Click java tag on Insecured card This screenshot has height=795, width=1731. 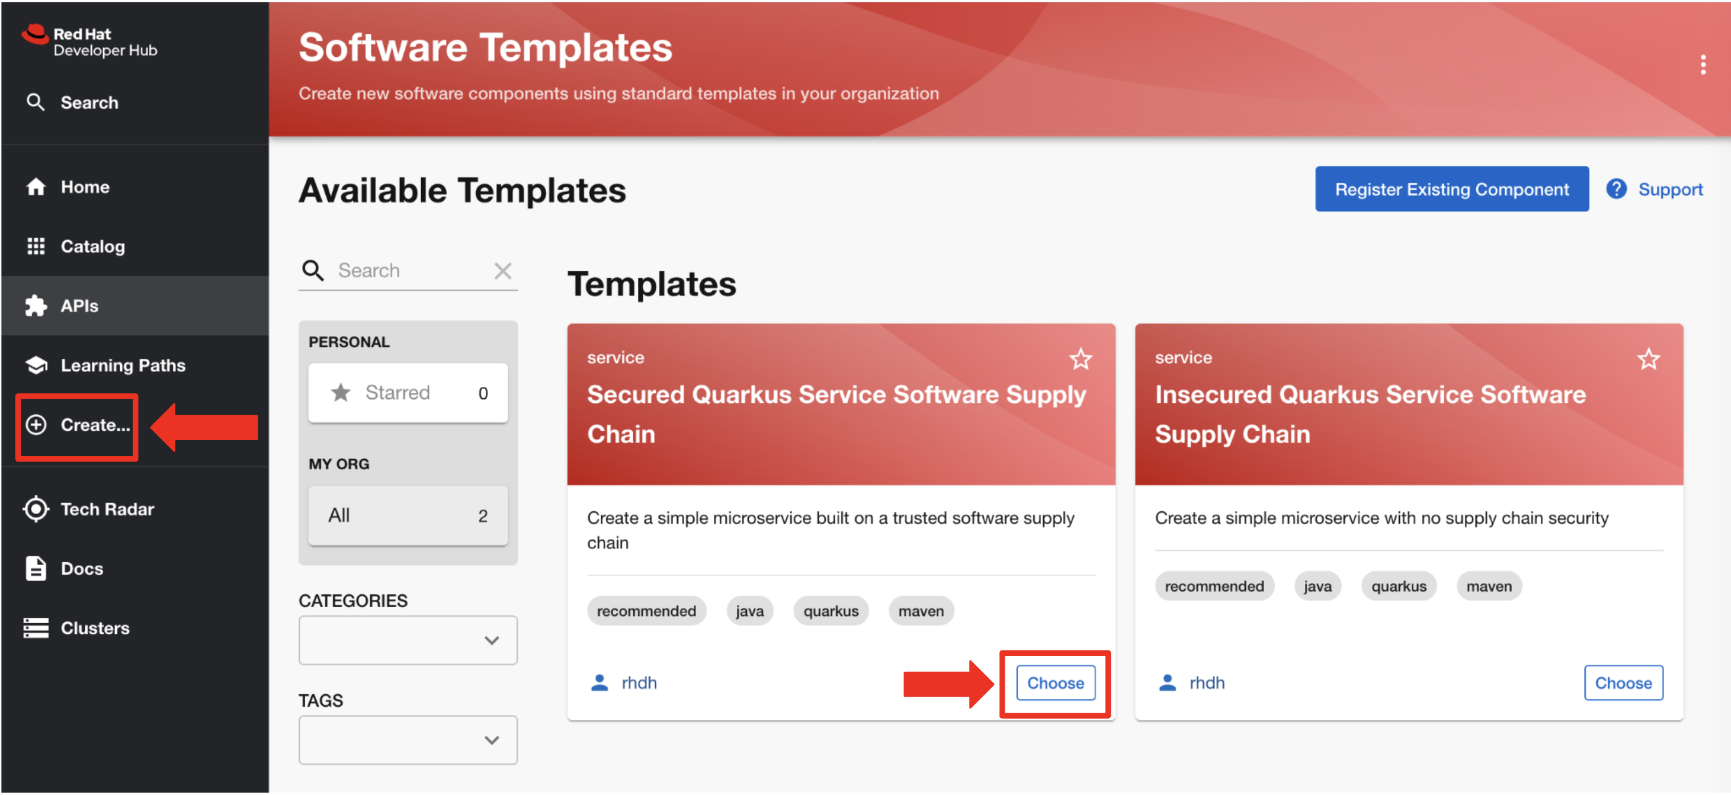pyautogui.click(x=1317, y=586)
